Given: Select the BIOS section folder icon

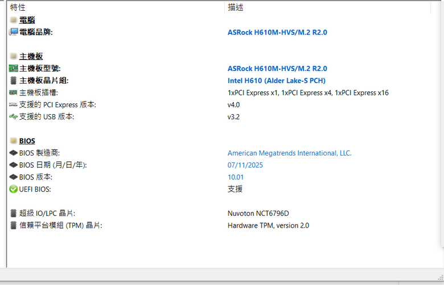Looking at the screenshot, I should [x=13, y=141].
